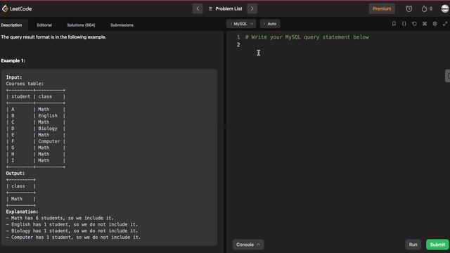
Task: Click 'The query result format' sentence
Action: 53,37
